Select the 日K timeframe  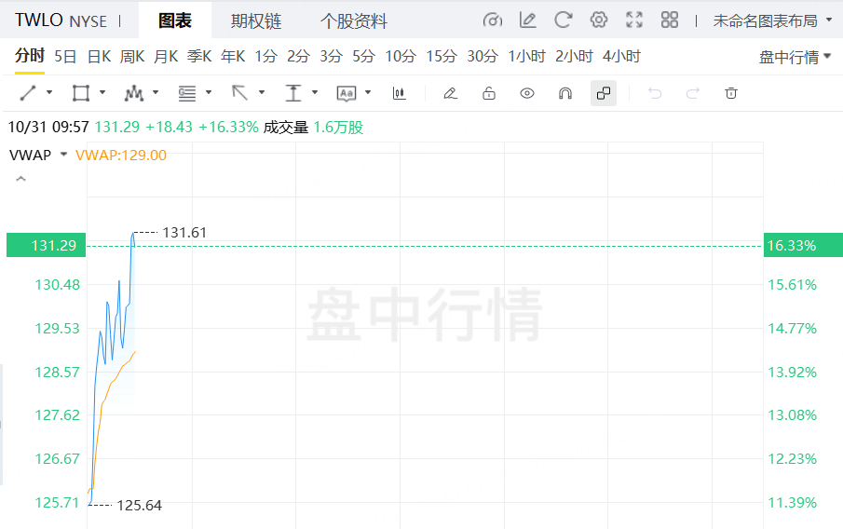(99, 56)
